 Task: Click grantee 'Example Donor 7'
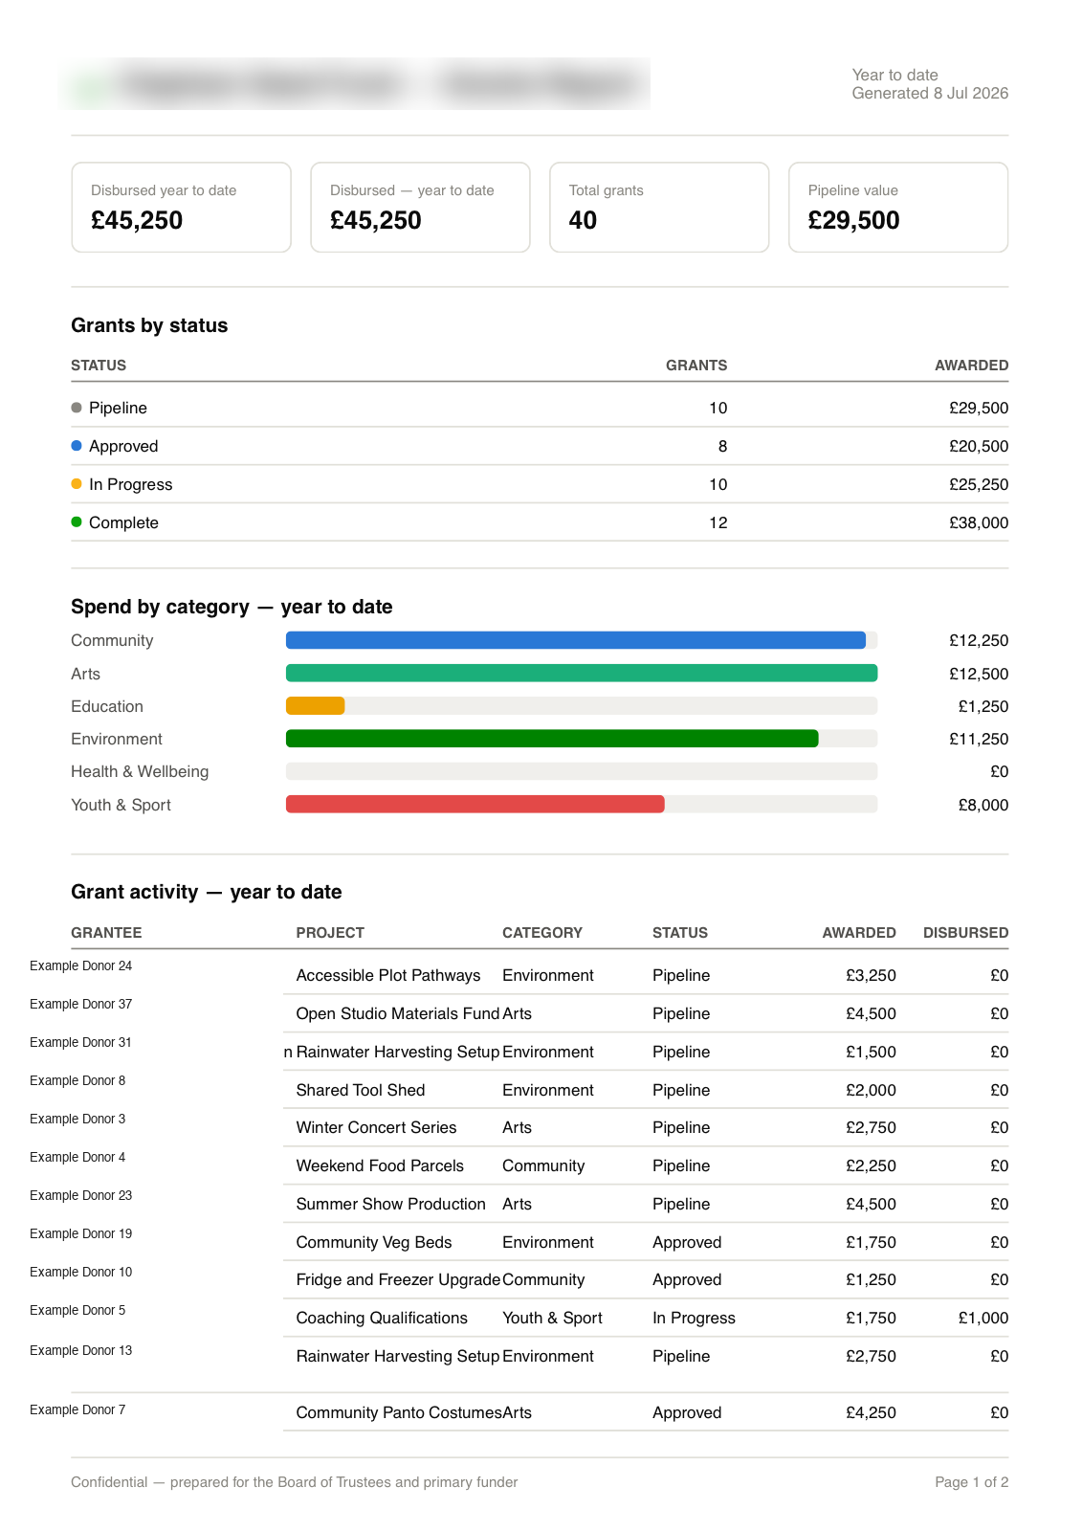click(77, 1409)
